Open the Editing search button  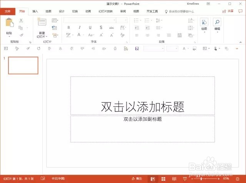click(x=217, y=25)
